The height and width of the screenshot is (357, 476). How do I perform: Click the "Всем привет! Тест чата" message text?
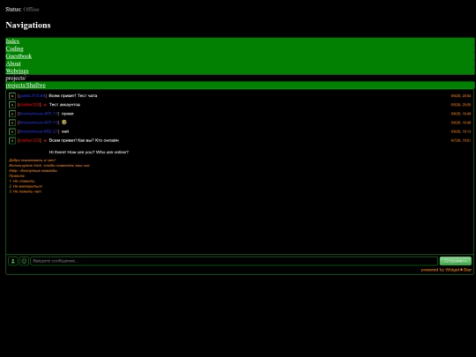tap(73, 95)
